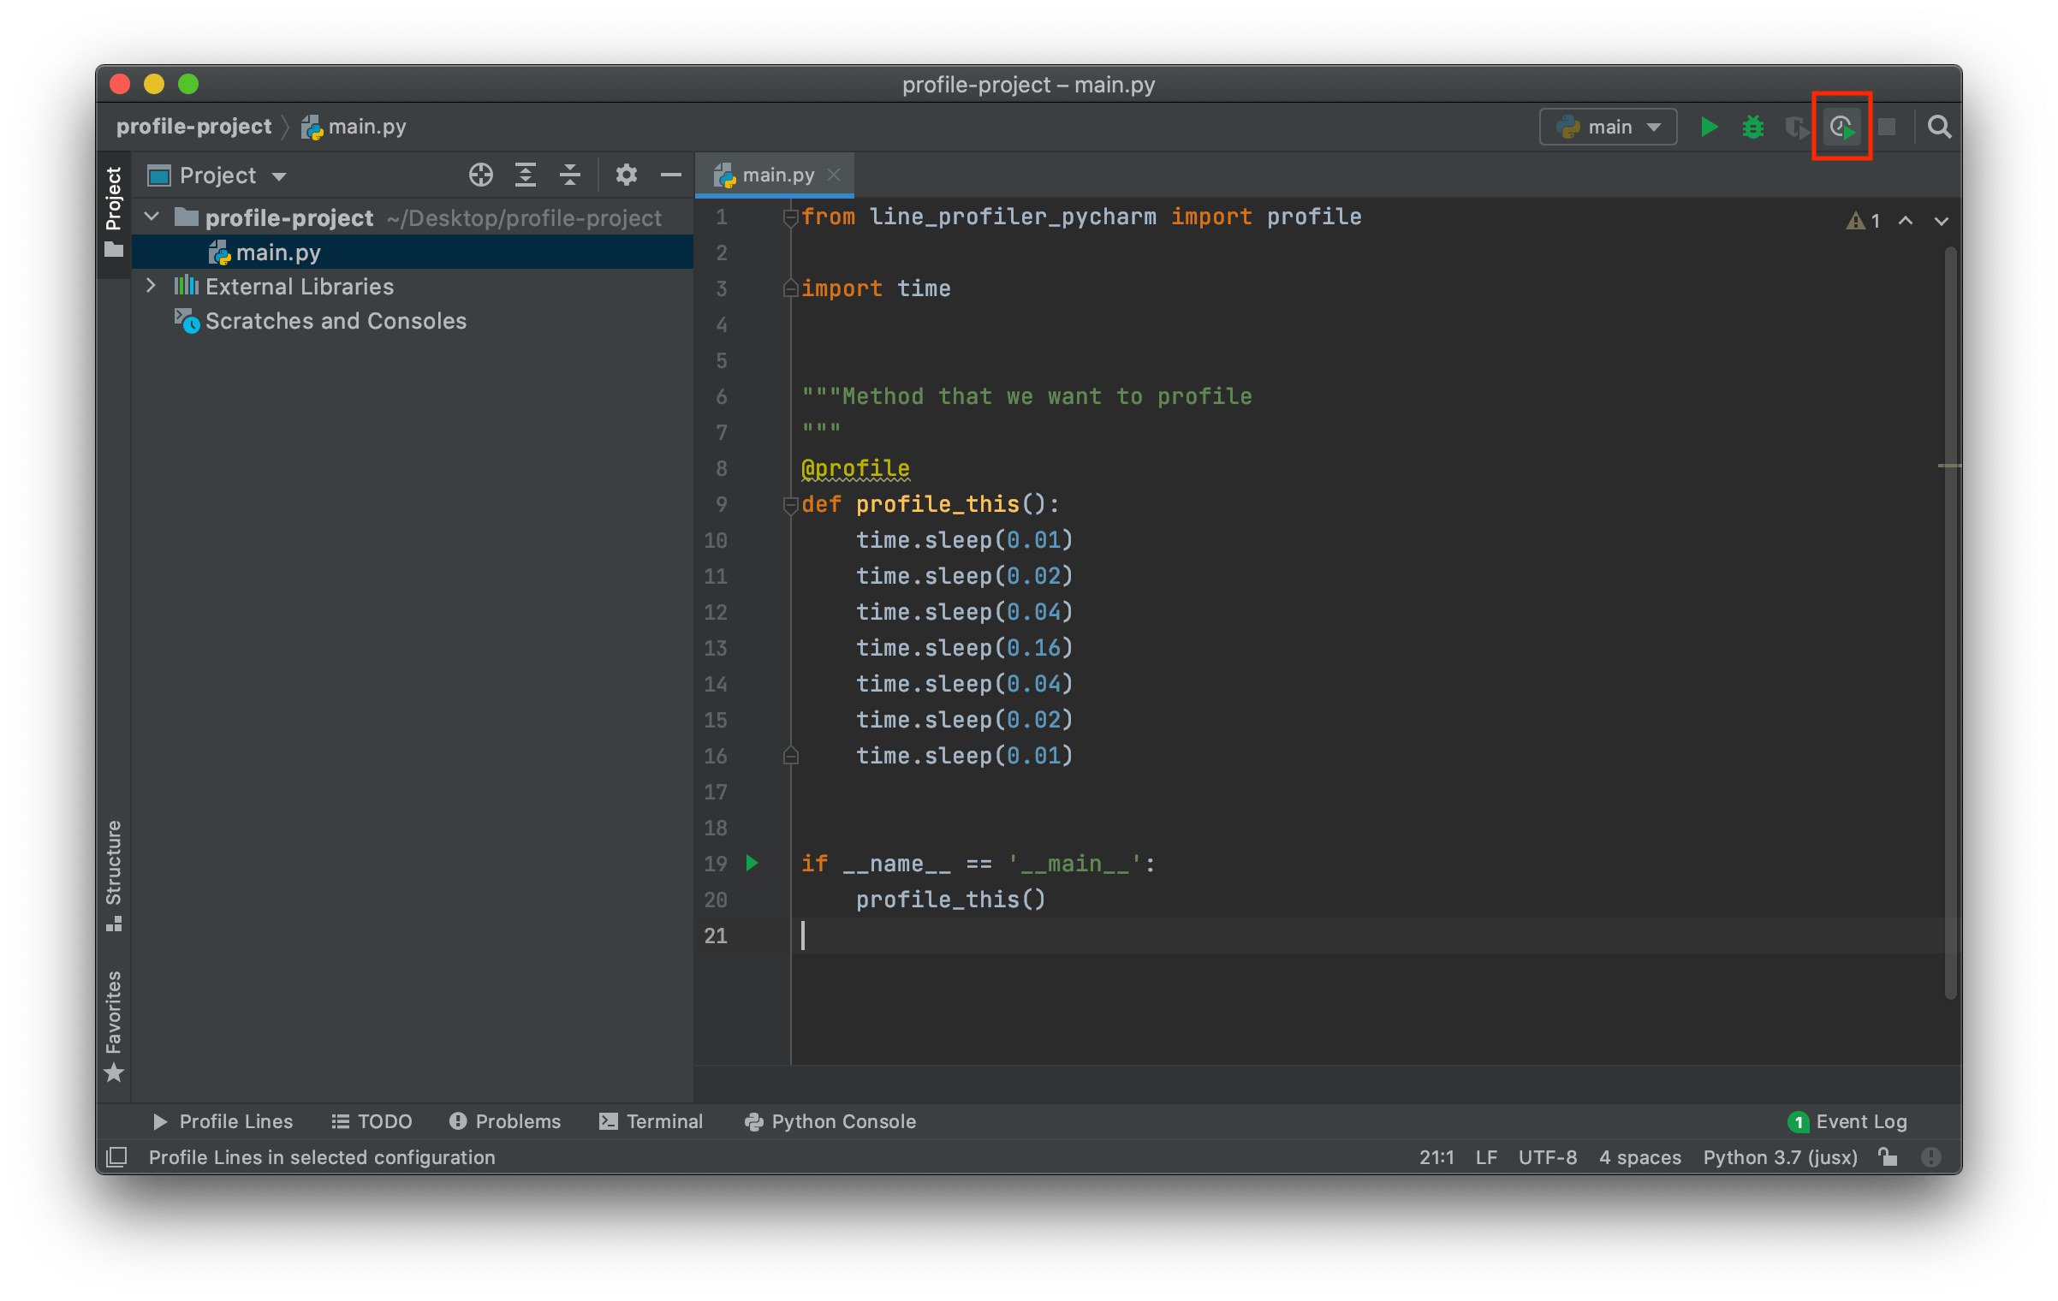The image size is (2058, 1301).
Task: Toggle tool window quick access icon in status bar
Action: (x=116, y=1157)
